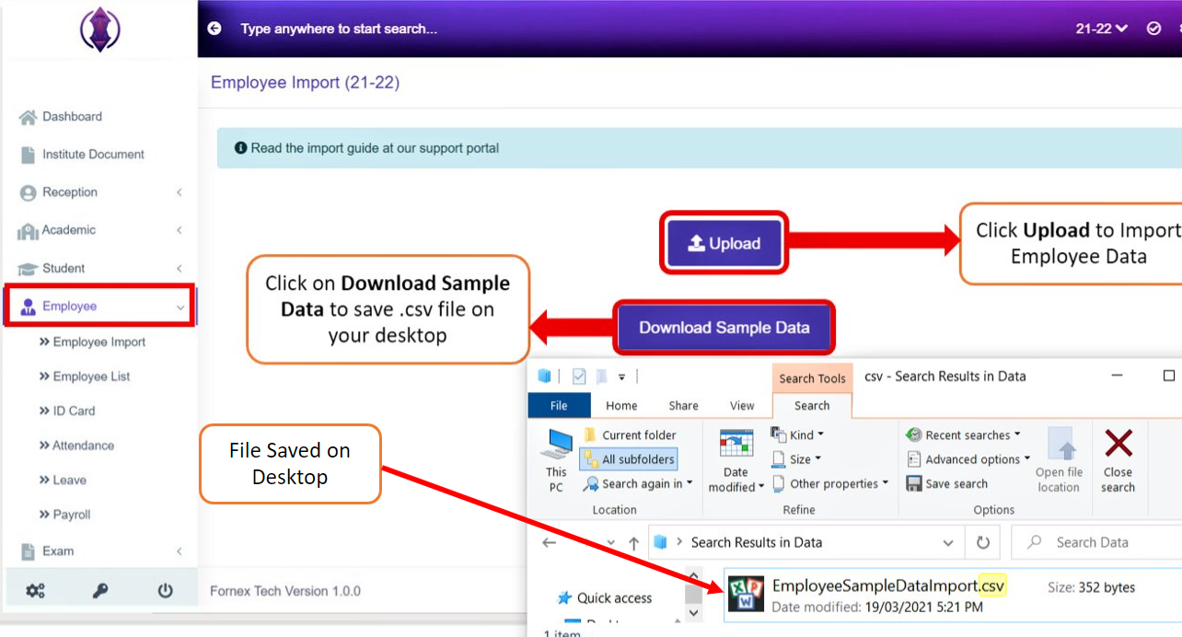Open Payroll submenu item
The width and height of the screenshot is (1182, 637).
click(65, 515)
